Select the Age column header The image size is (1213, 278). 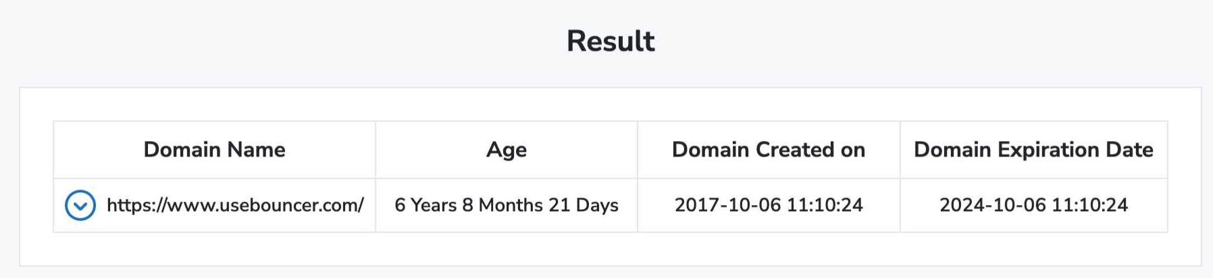tap(507, 150)
